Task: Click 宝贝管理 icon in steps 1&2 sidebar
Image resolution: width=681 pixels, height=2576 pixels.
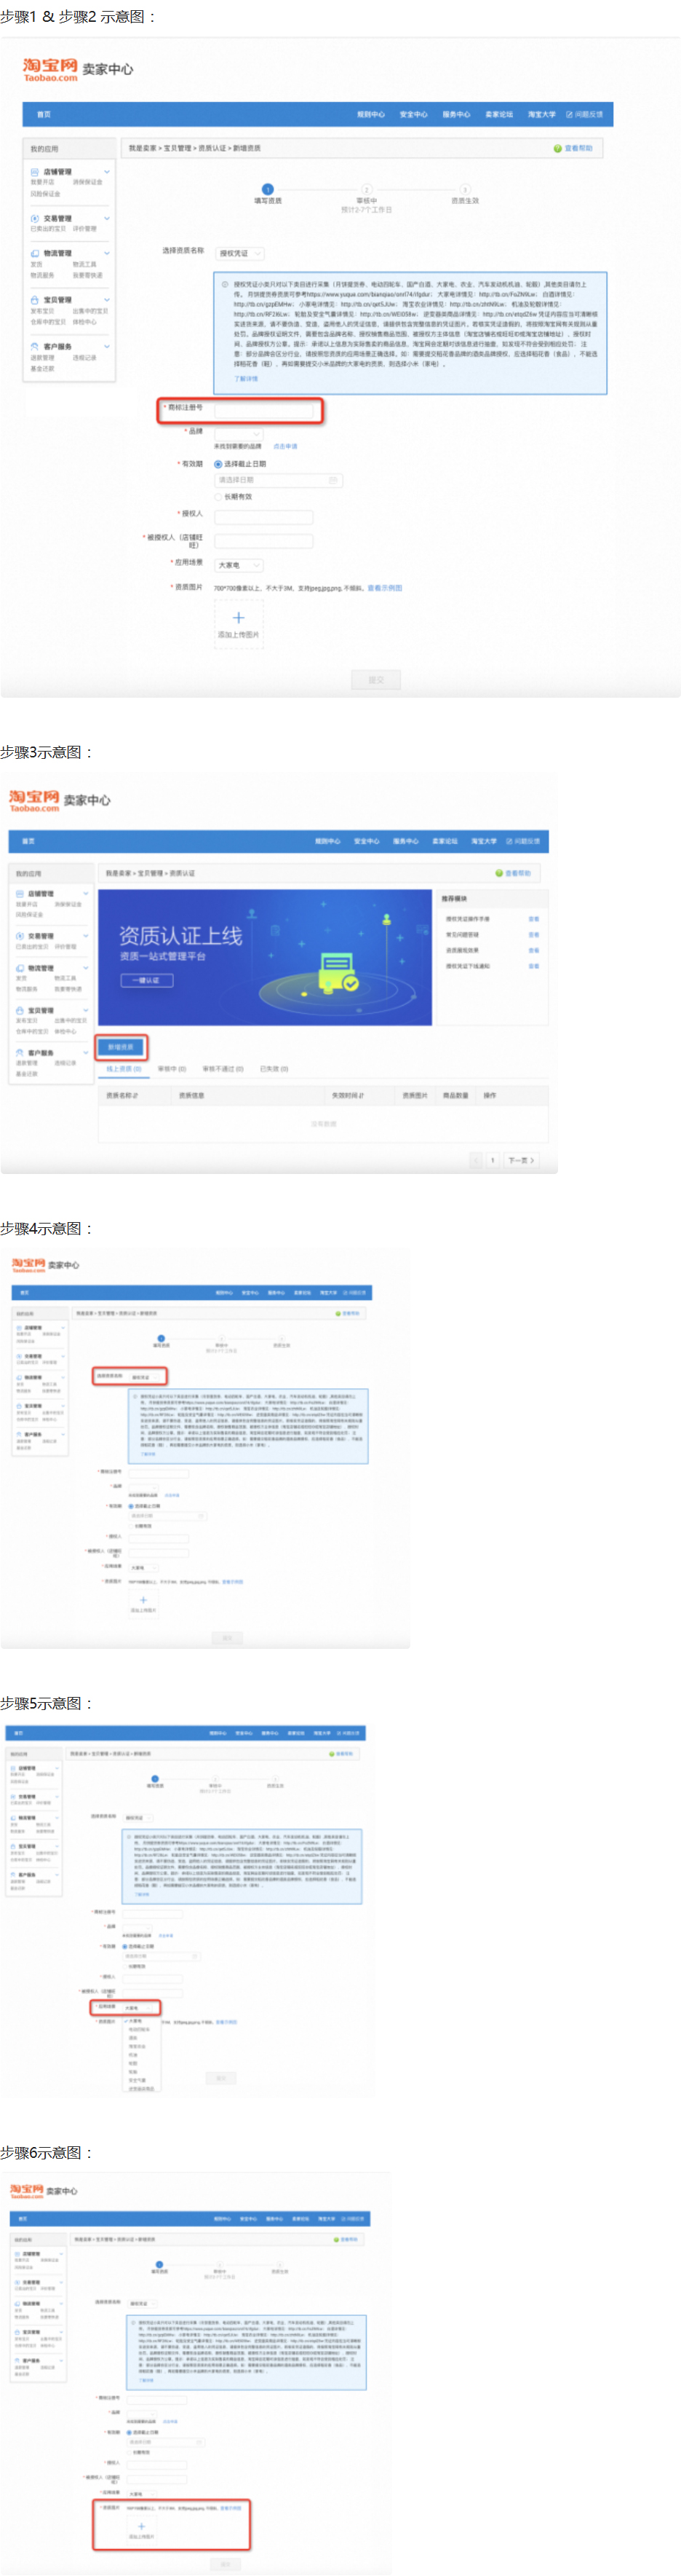Action: [x=35, y=300]
